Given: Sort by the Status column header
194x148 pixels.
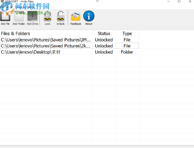Looking at the screenshot, I should (x=104, y=33).
